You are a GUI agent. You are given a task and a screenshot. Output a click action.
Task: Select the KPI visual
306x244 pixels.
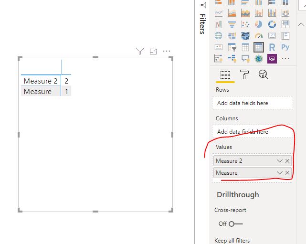click(218, 47)
